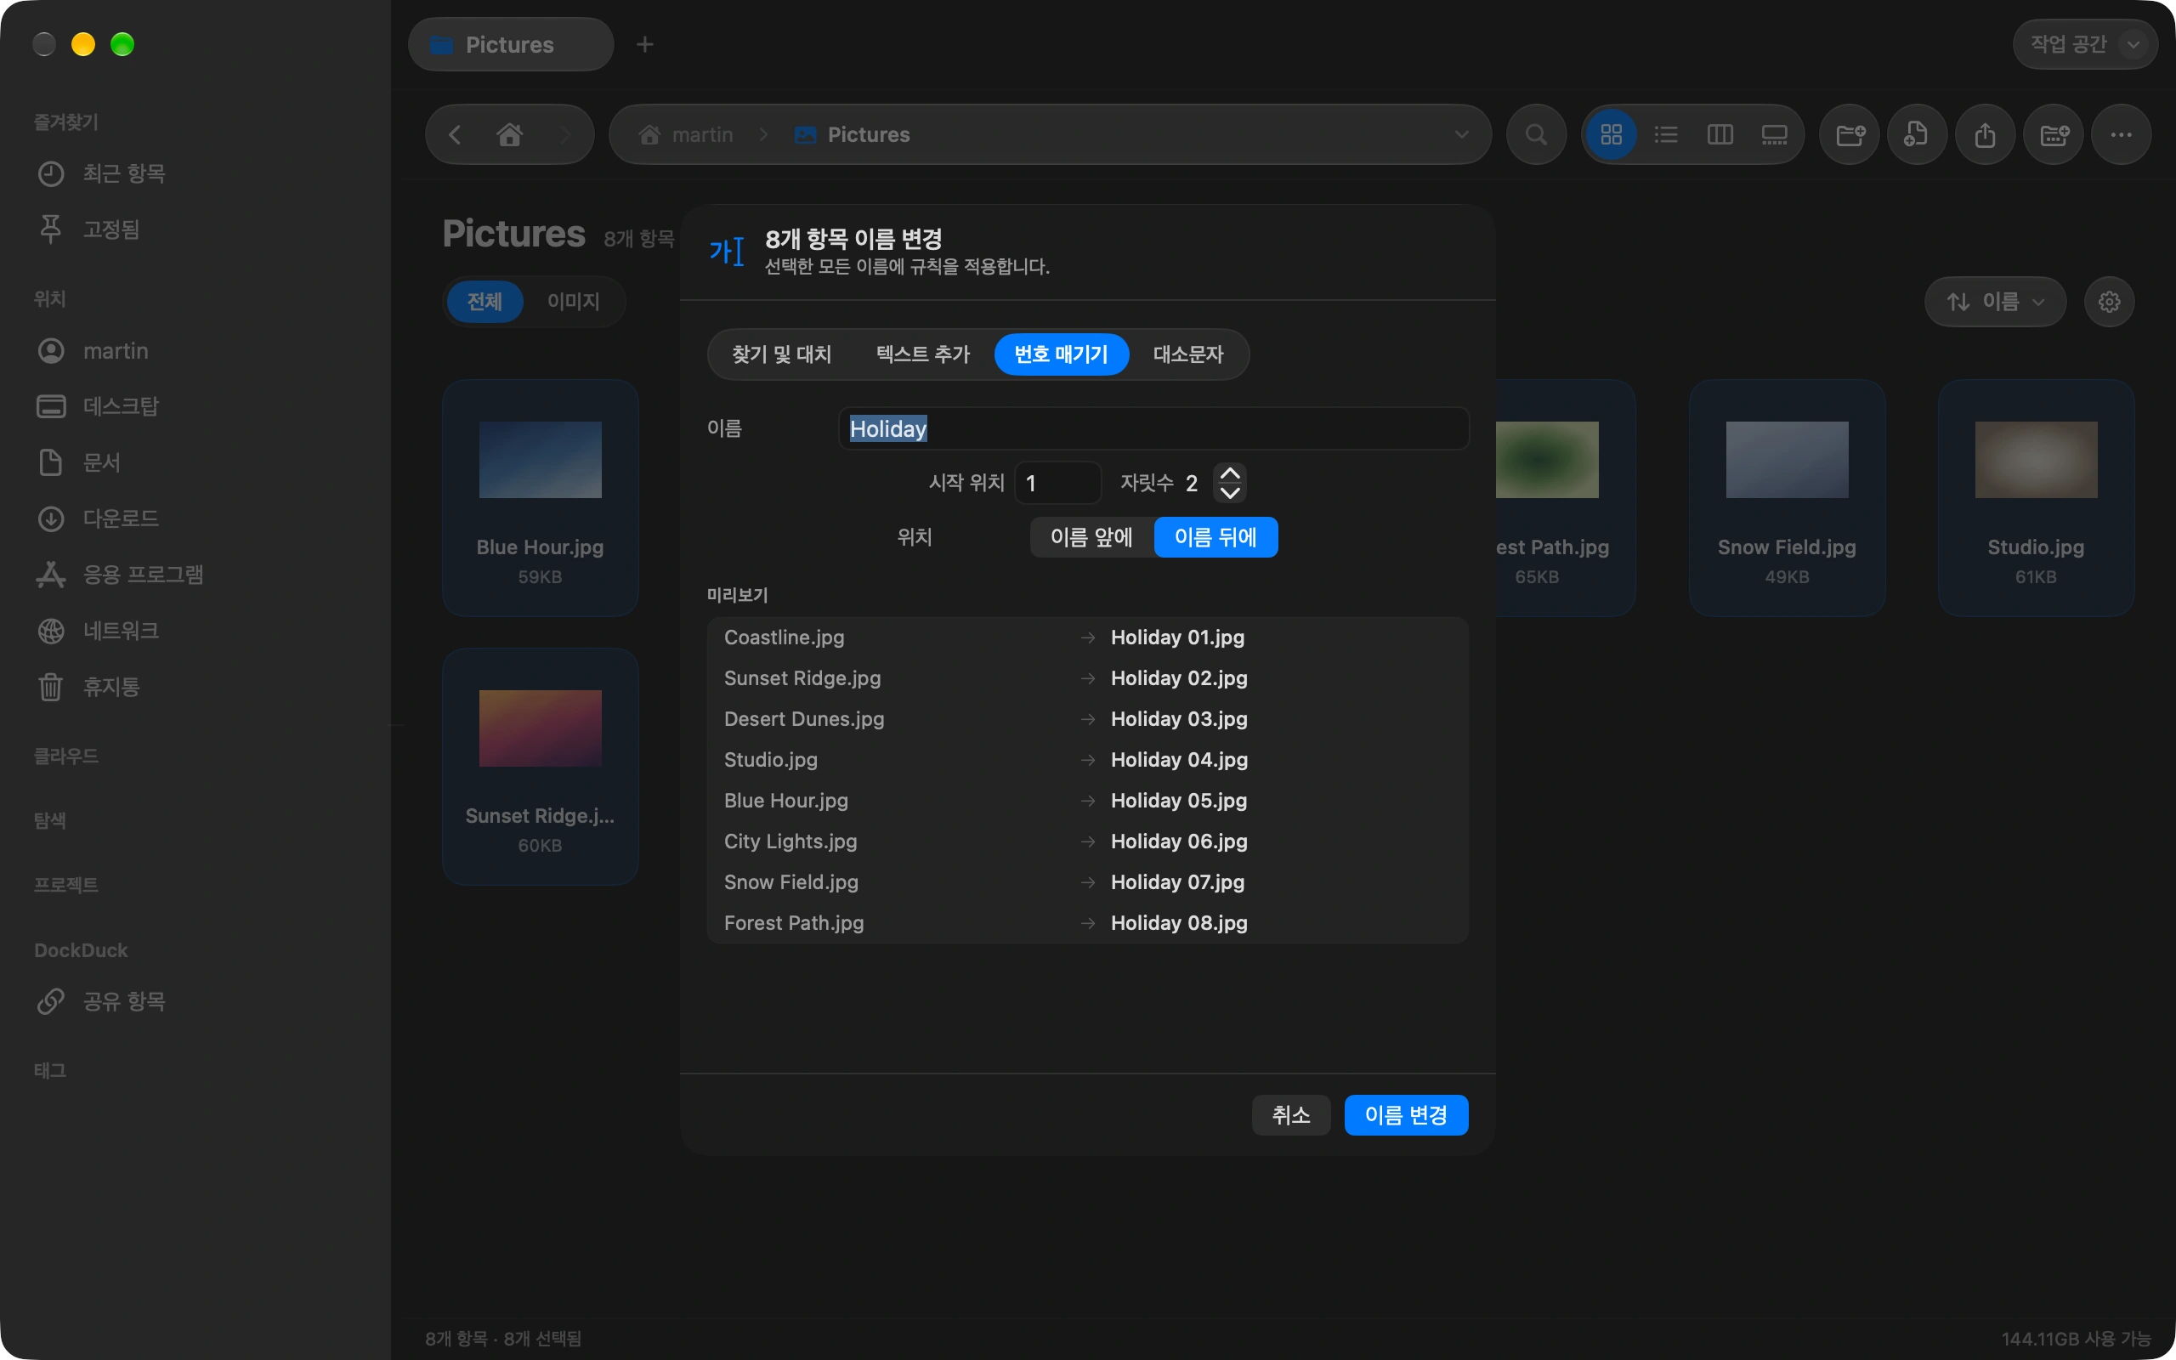Screen dimensions: 2176x1360
Task: Switch to icon grid view
Action: tap(1612, 135)
